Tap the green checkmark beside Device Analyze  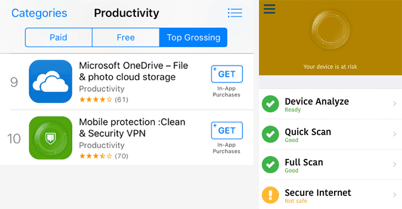point(270,104)
